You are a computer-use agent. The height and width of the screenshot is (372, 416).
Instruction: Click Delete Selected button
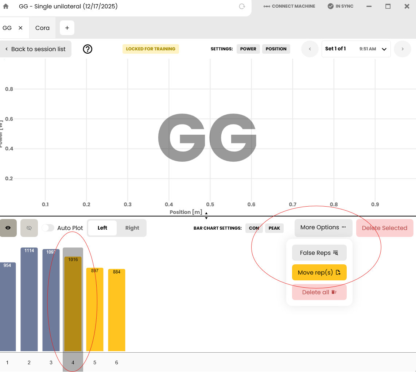(x=384, y=228)
